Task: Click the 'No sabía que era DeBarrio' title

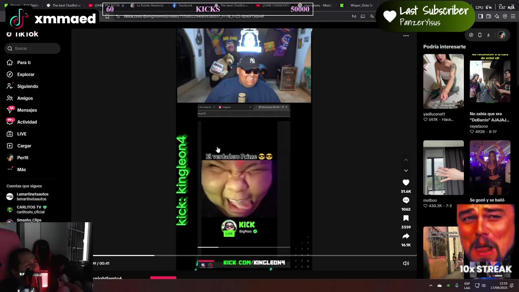Action: (x=489, y=117)
